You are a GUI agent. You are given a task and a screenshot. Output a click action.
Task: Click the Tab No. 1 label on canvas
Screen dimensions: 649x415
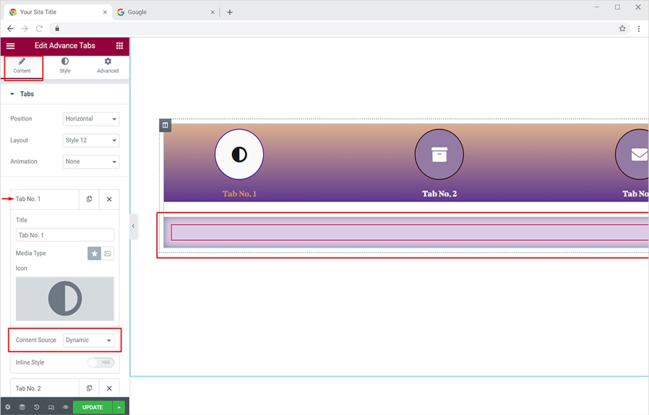coord(240,194)
